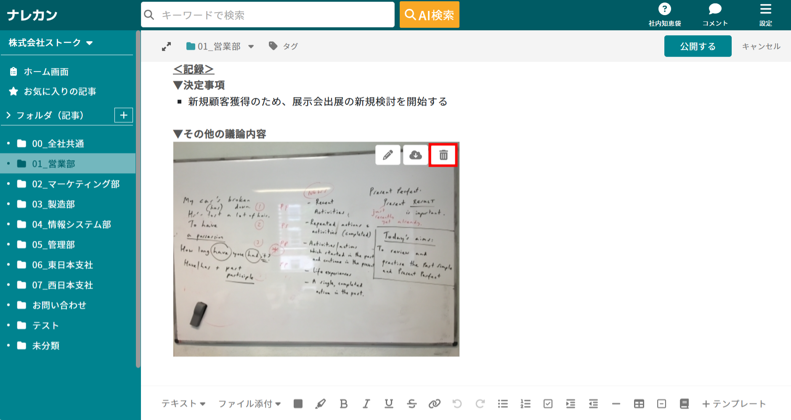Toggle a bulleted list
Viewport: 791px width, 420px height.
(x=503, y=404)
